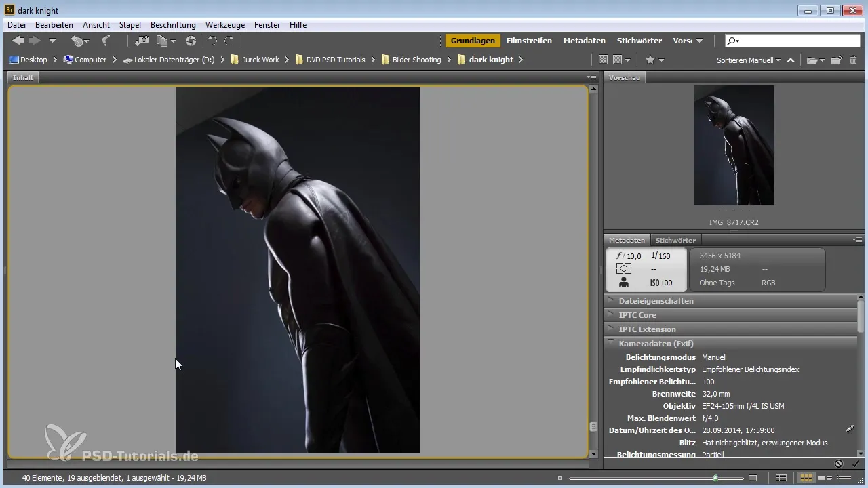Rotate image clockwise
The image size is (868, 488).
click(229, 41)
